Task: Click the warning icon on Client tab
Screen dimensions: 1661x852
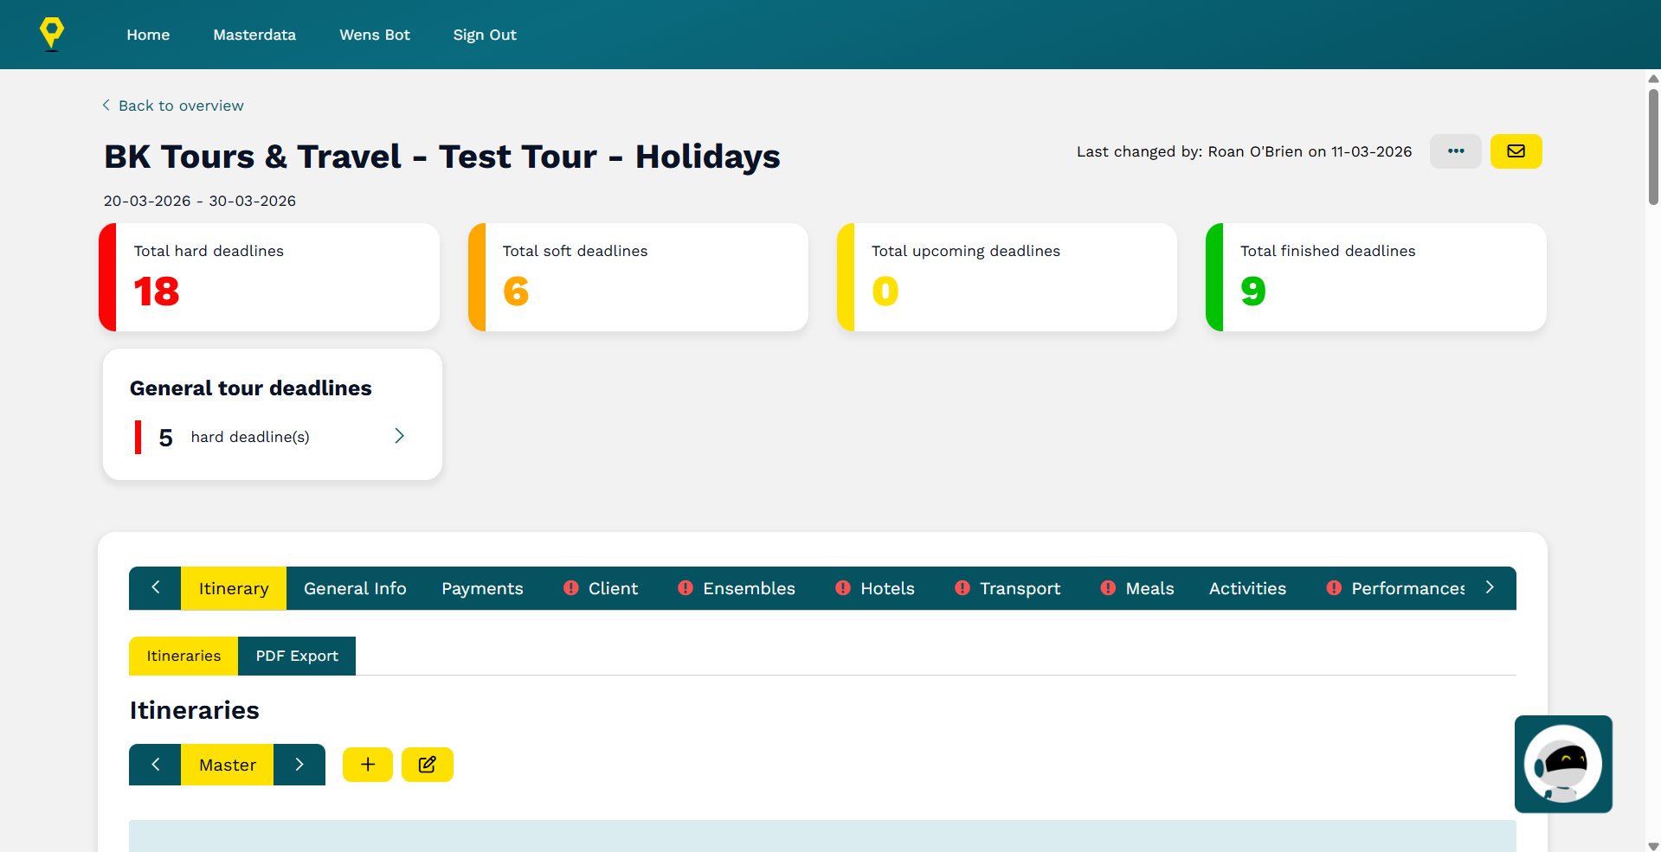Action: [570, 588]
